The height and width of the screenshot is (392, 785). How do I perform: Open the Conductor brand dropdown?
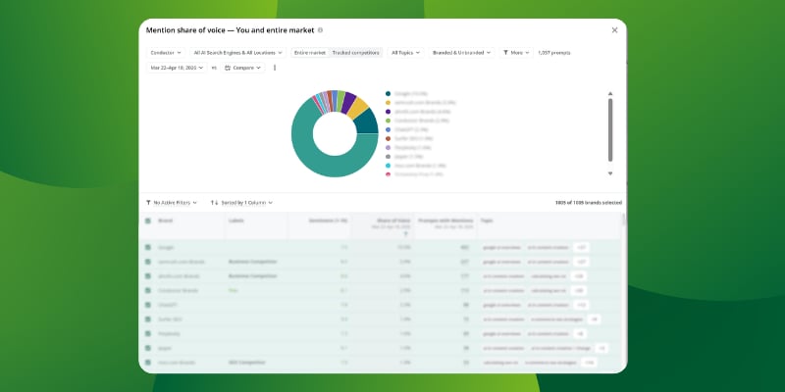166,53
